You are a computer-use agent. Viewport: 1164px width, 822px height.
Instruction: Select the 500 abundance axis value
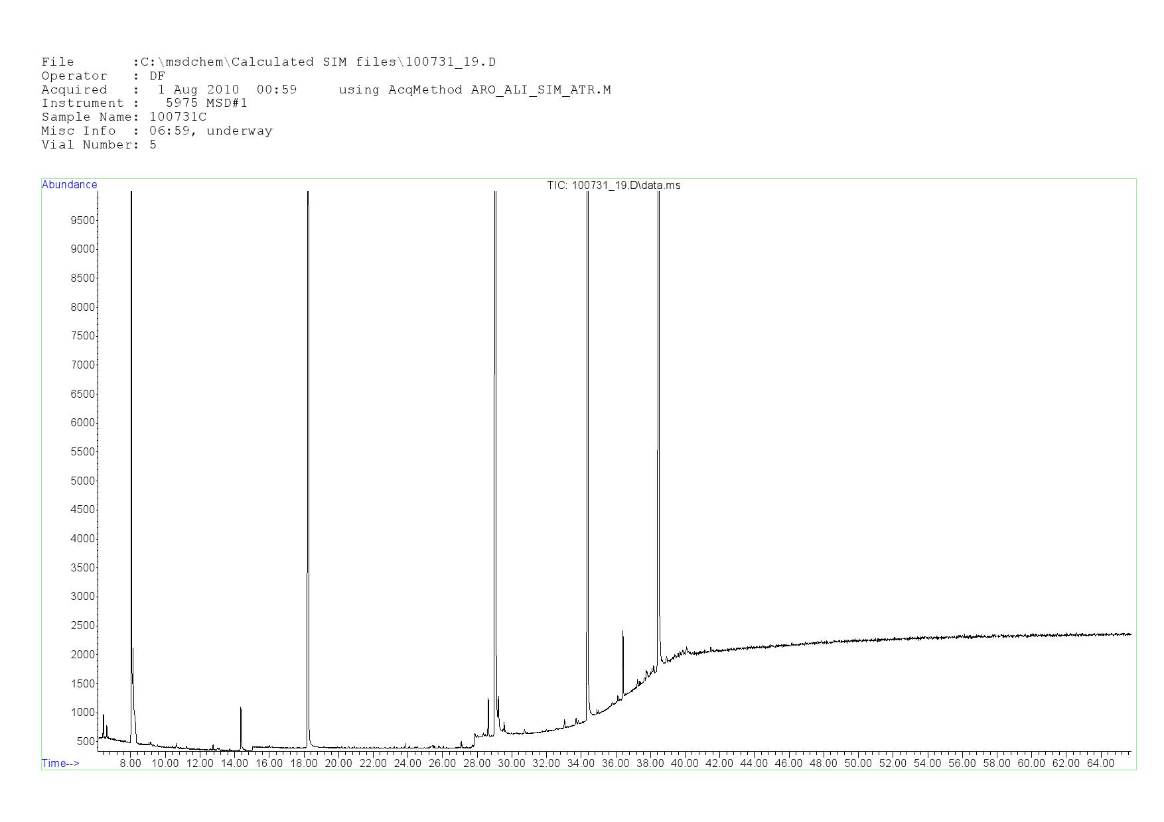[x=85, y=741]
